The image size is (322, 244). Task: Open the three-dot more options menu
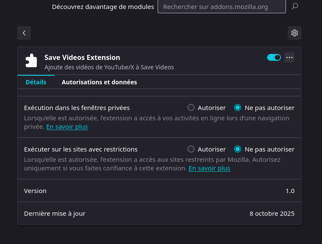tap(289, 57)
